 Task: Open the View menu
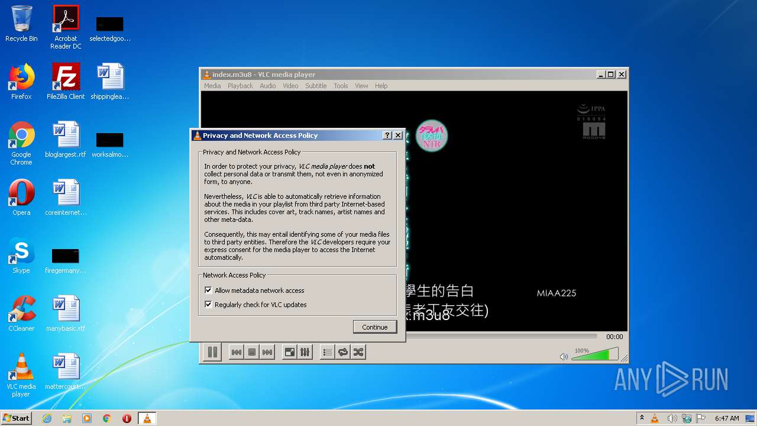(x=361, y=86)
